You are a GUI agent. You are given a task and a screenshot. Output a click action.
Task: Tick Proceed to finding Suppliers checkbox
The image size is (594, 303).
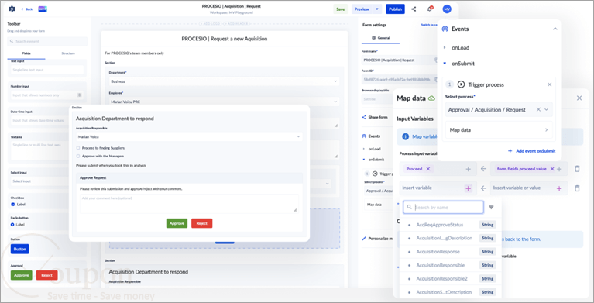78,148
